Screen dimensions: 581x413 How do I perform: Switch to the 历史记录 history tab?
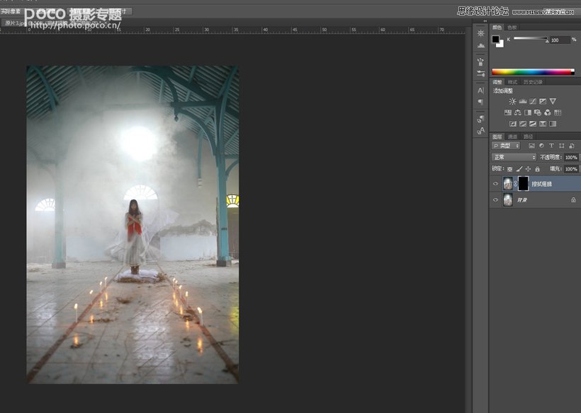pyautogui.click(x=534, y=82)
